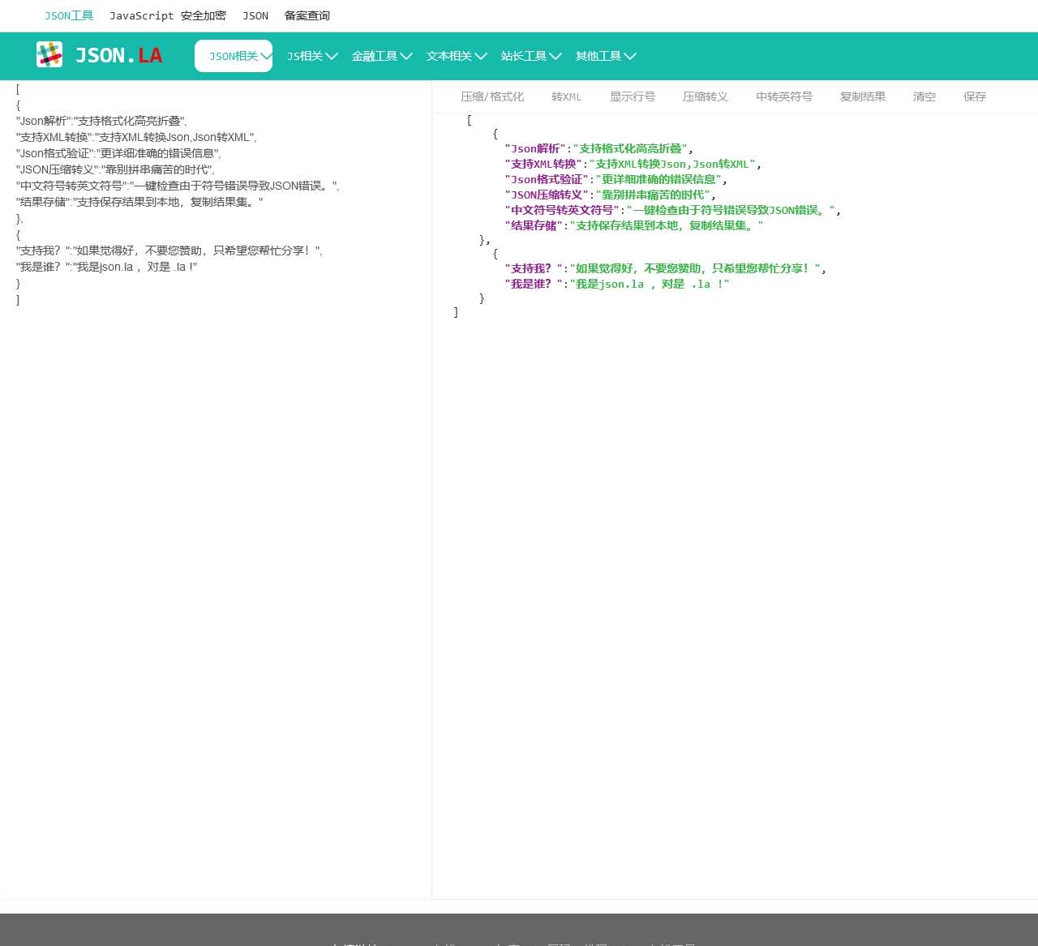Click the "Json格式验证" key in output
This screenshot has height=946, width=1038.
click(547, 179)
